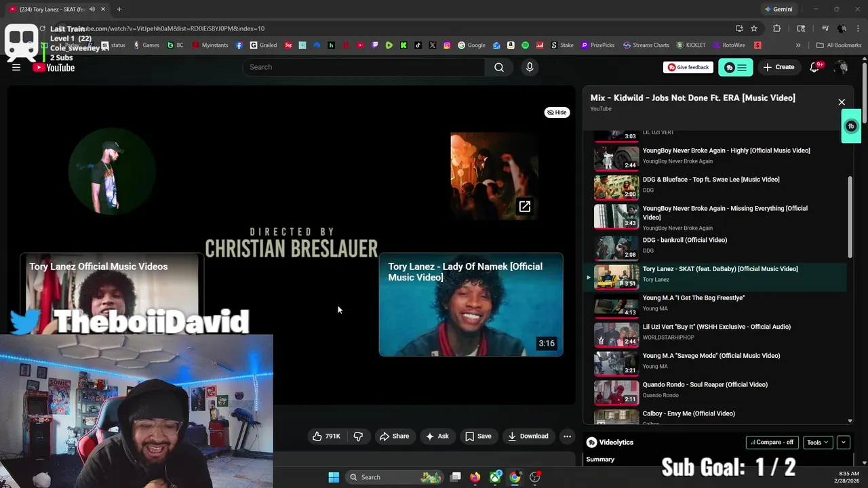The width and height of the screenshot is (868, 488).
Task: Open Instagram bookmark icon
Action: pos(447,45)
